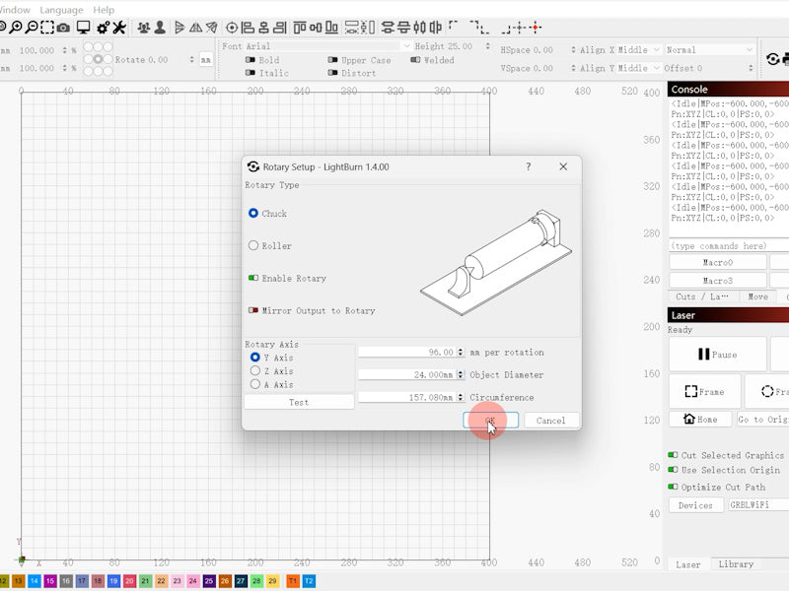Click OK in Rotary Setup dialog
This screenshot has height=591, width=789.
pyautogui.click(x=490, y=421)
